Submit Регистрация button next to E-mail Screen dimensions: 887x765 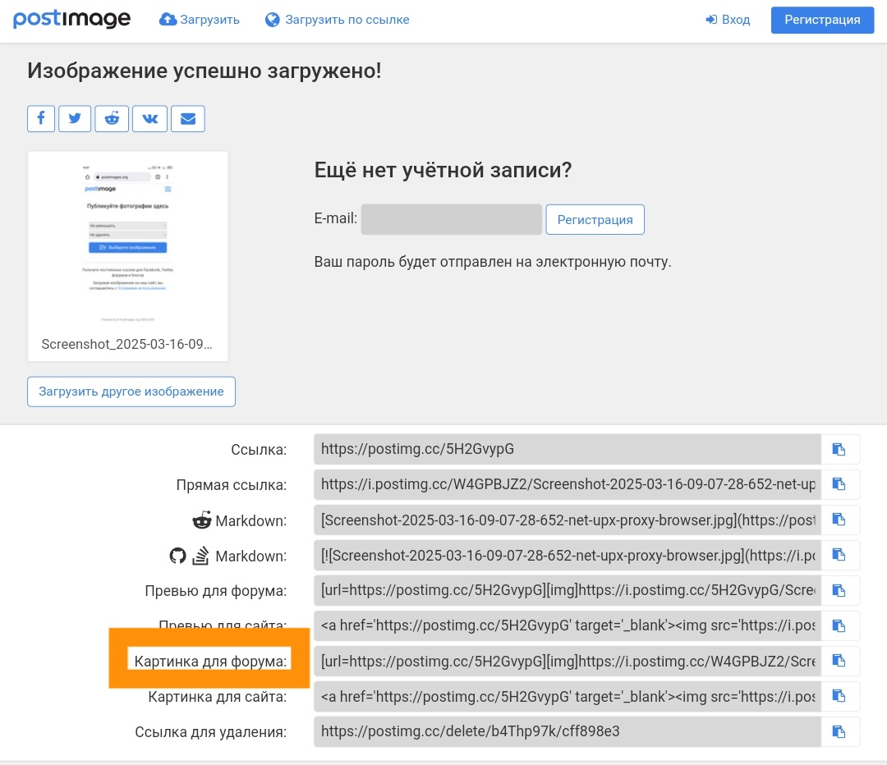tap(595, 219)
